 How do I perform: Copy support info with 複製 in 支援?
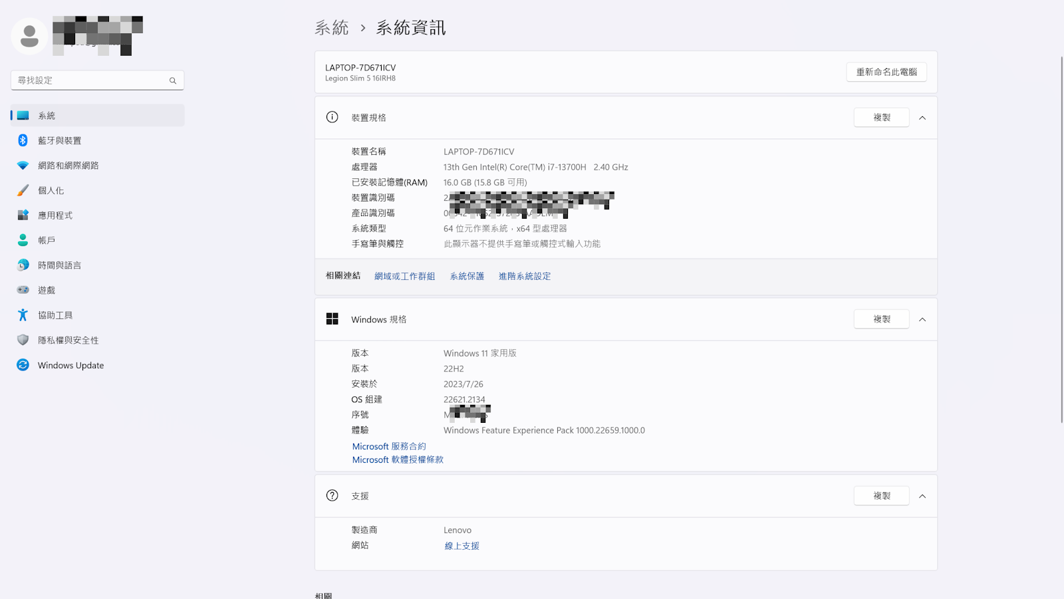[x=881, y=495]
